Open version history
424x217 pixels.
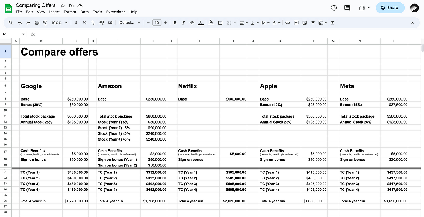pyautogui.click(x=334, y=8)
